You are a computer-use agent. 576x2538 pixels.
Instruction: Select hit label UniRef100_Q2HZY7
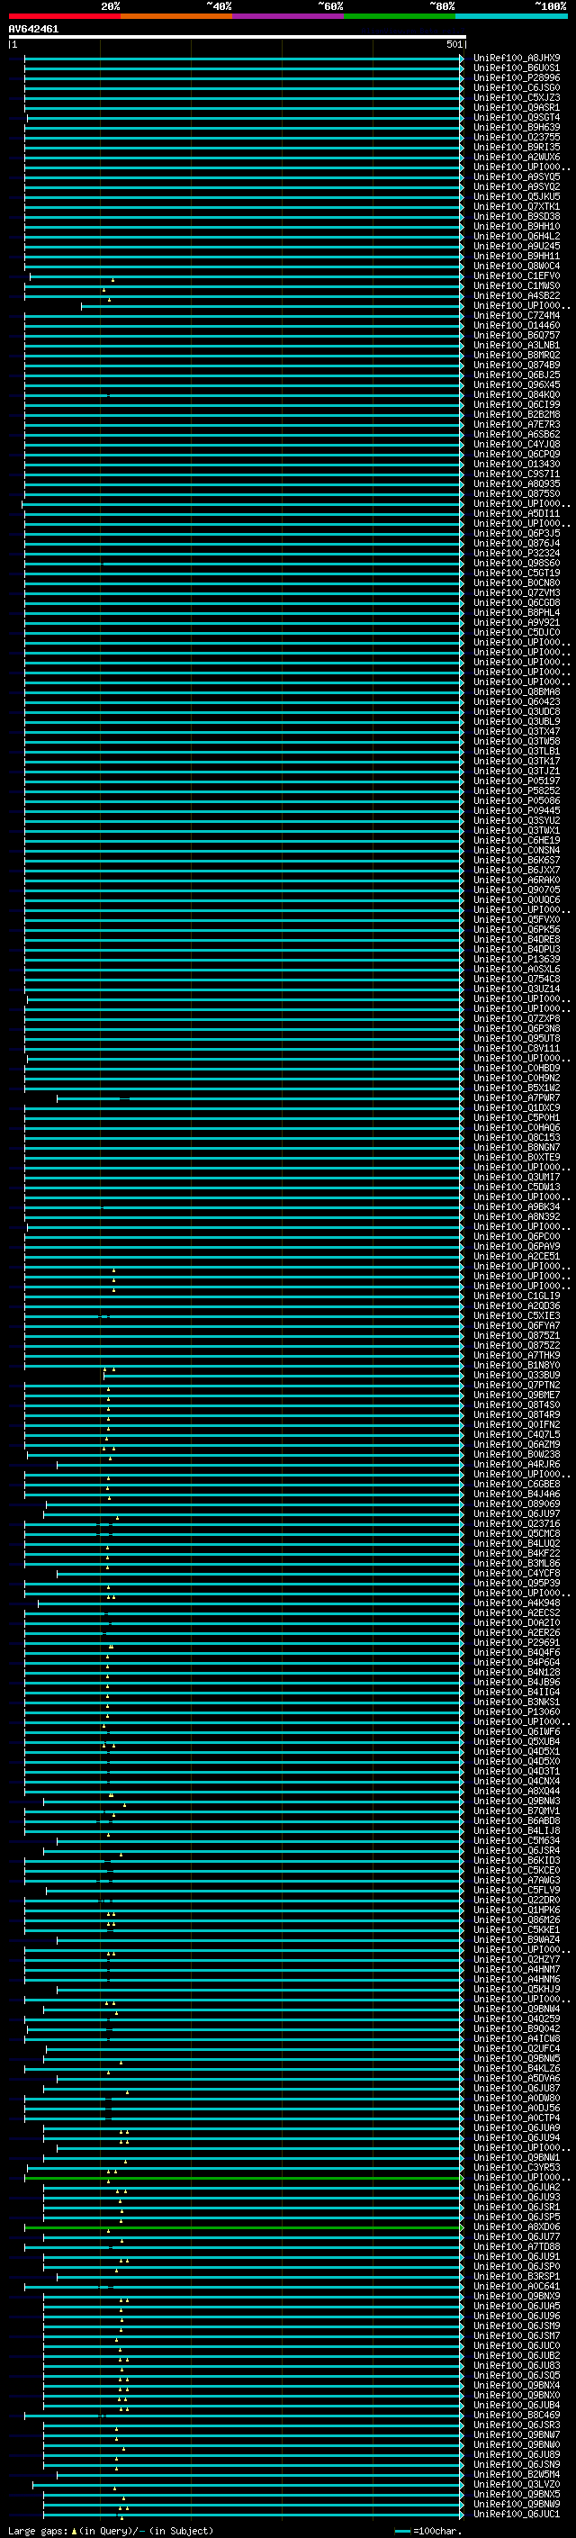(x=517, y=1960)
